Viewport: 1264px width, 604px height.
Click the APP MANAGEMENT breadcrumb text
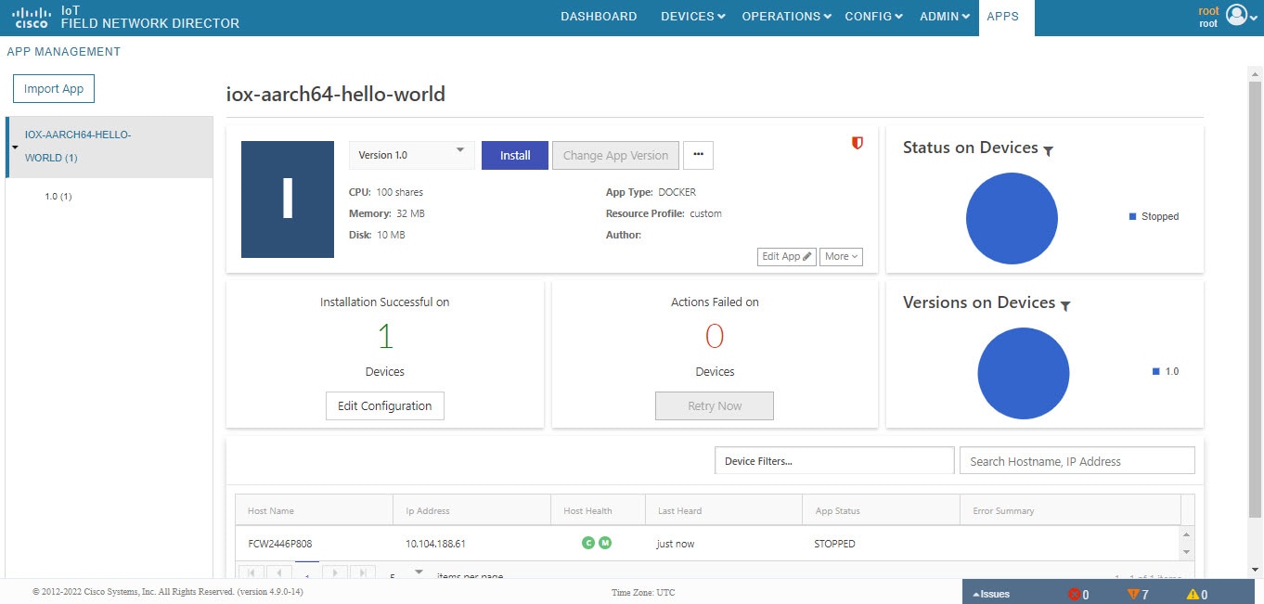click(64, 52)
